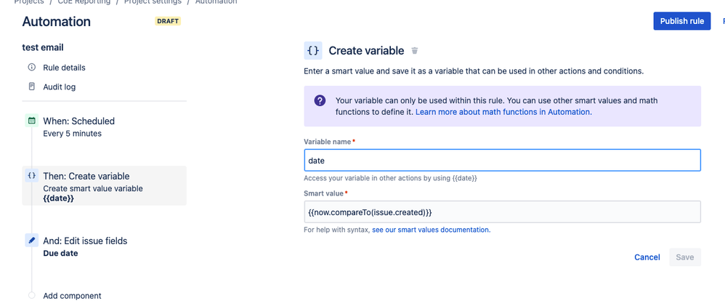This screenshot has height=306, width=725.
Task: Click into the Smart value field
Action: 502,212
